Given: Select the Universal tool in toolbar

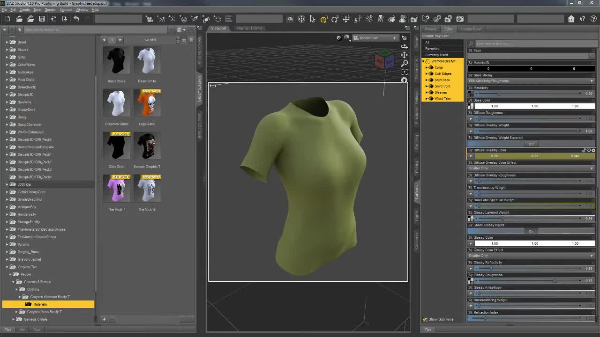Looking at the screenshot, I should coord(324,19).
